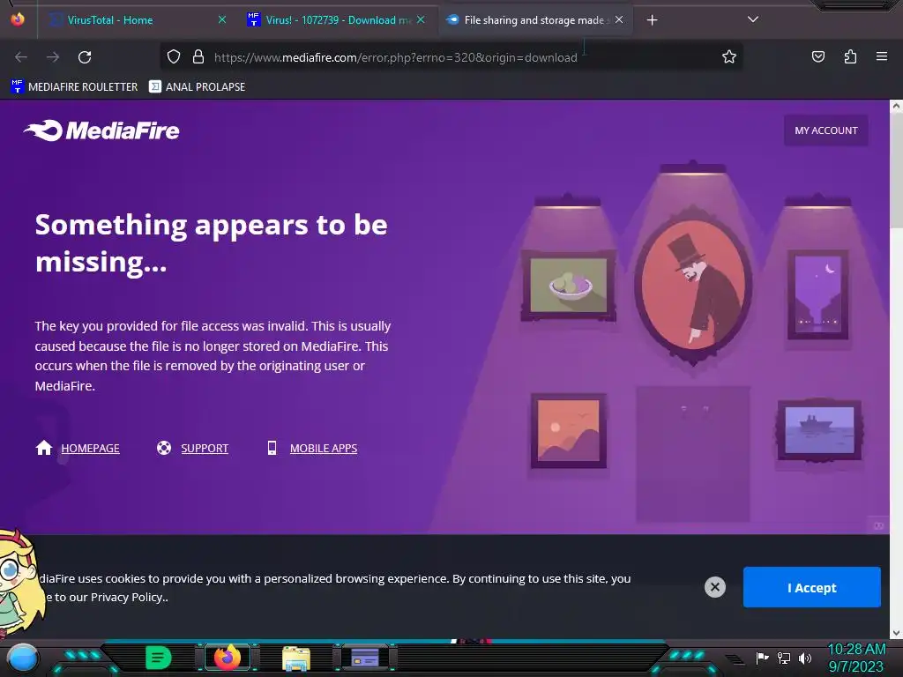Dismiss the cookie banner with the X
Image resolution: width=903 pixels, height=677 pixels.
point(714,587)
